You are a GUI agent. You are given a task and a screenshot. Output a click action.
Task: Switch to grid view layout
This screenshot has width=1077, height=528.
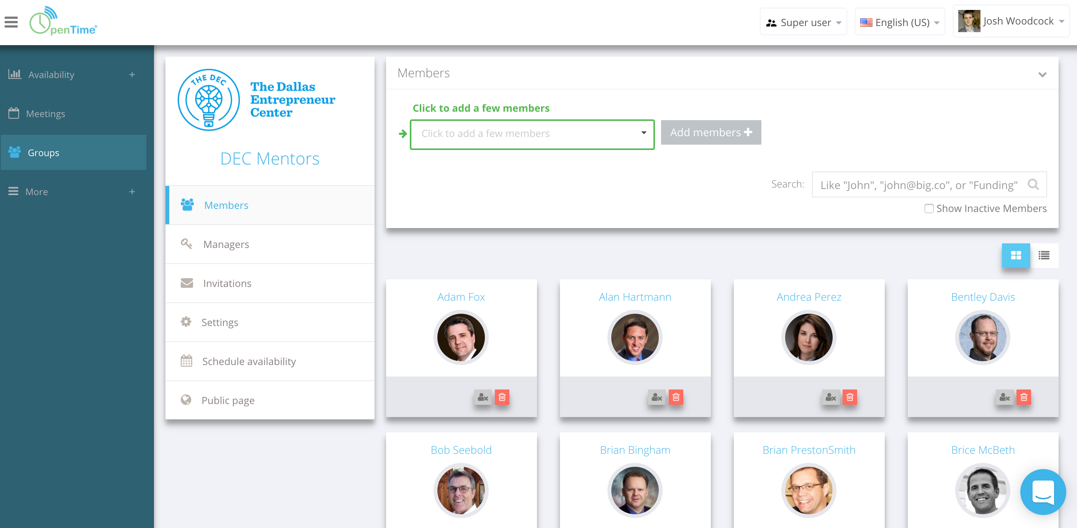pos(1016,255)
